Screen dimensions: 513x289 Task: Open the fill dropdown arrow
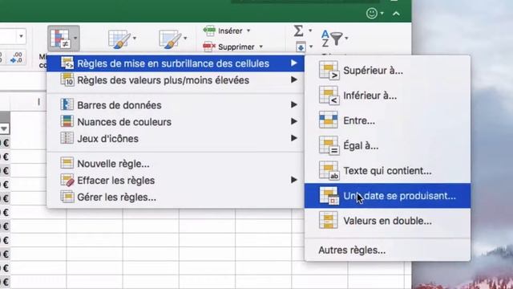click(x=311, y=47)
